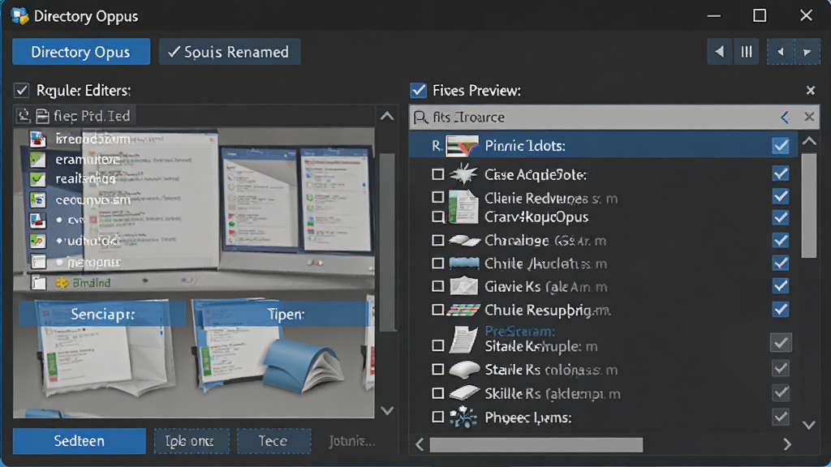The width and height of the screenshot is (831, 467).
Task: Click the right list scroll-up arrow
Action: click(x=809, y=141)
